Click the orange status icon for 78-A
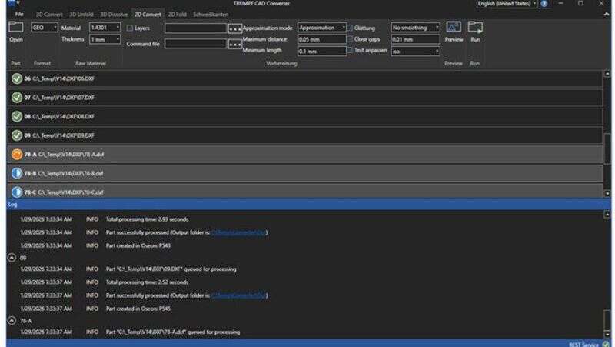Image resolution: width=615 pixels, height=347 pixels. pos(17,154)
